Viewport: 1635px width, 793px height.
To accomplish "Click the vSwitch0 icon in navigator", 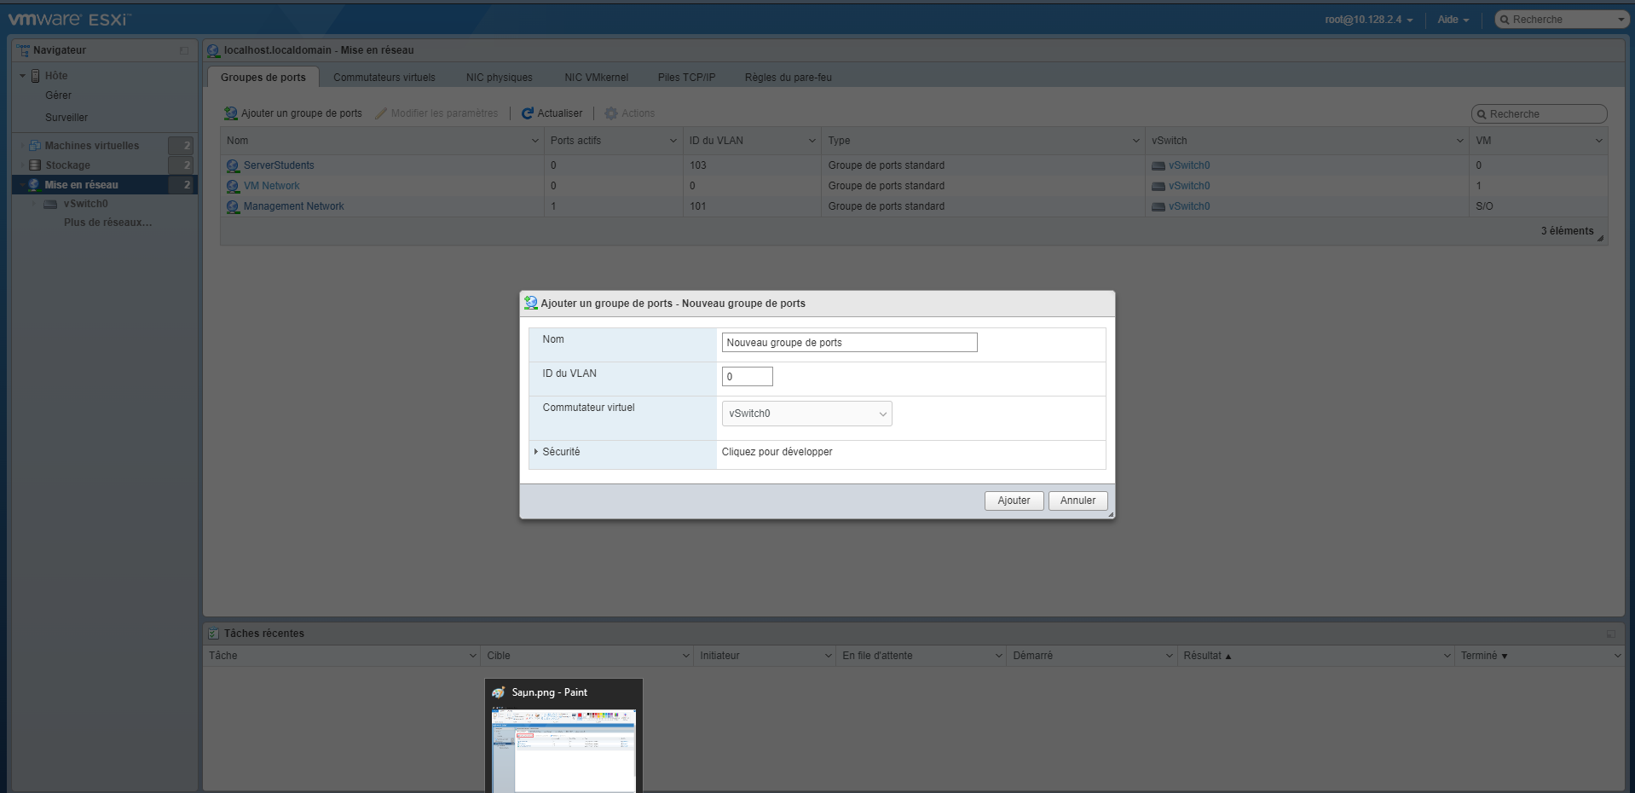I will pyautogui.click(x=50, y=205).
